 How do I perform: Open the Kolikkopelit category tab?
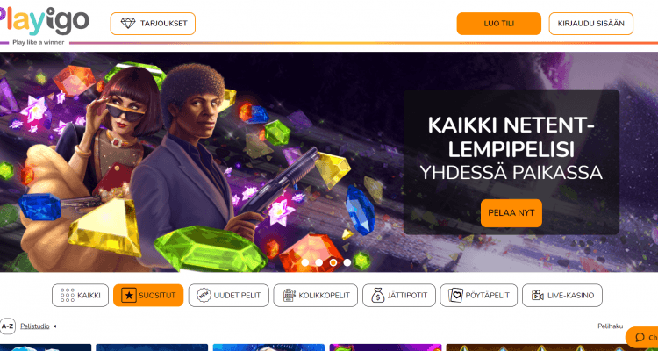(316, 295)
